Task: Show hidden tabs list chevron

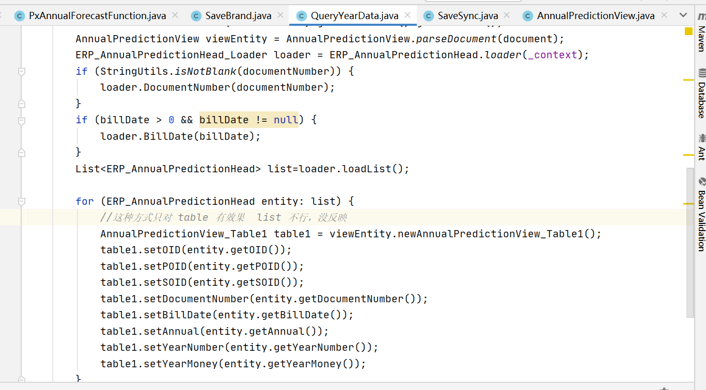Action: coord(683,15)
